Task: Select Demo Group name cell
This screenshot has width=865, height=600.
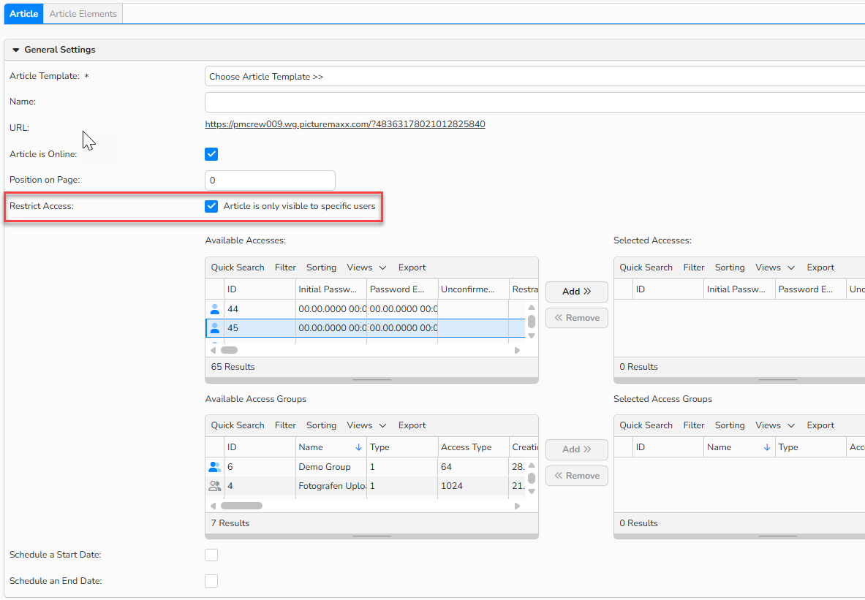Action: [x=331, y=467]
